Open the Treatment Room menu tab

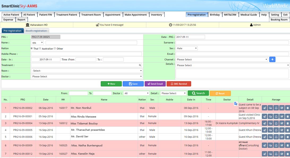(x=91, y=15)
